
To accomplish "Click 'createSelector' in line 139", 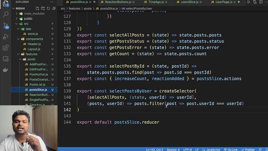I will click(x=177, y=91).
